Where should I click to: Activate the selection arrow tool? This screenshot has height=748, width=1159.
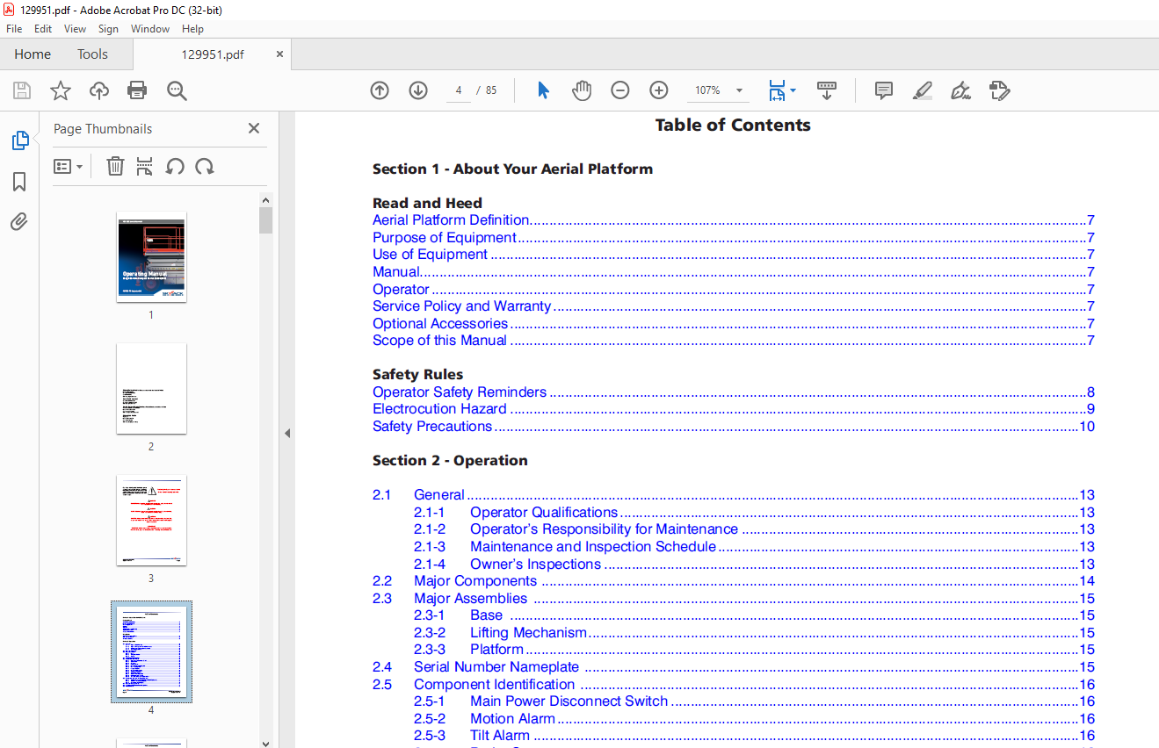pyautogui.click(x=543, y=90)
